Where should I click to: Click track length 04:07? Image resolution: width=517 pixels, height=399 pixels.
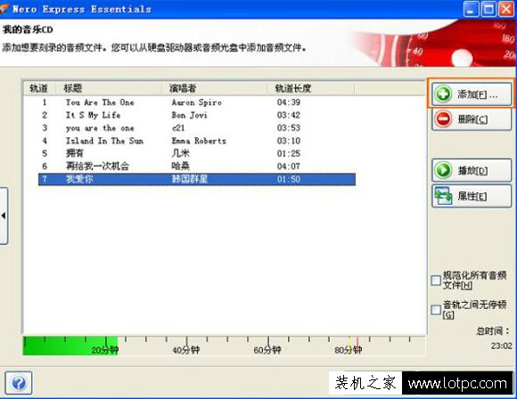pyautogui.click(x=289, y=166)
